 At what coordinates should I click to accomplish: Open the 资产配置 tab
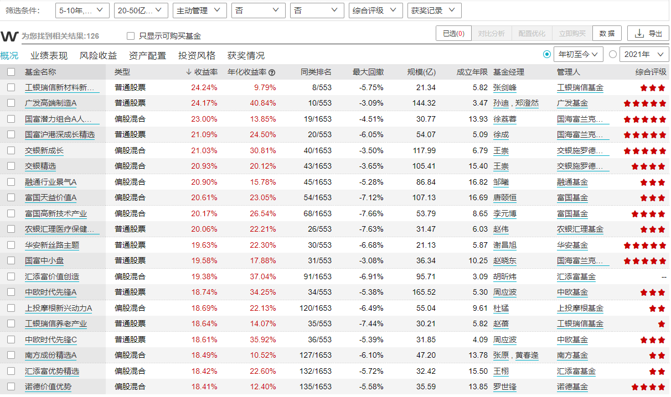pyautogui.click(x=147, y=56)
